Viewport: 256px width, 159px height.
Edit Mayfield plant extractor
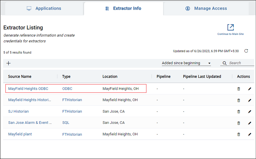[x=250, y=134]
